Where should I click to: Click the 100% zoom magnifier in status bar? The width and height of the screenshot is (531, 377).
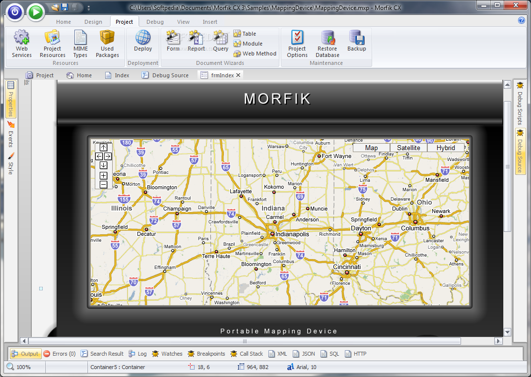point(10,367)
